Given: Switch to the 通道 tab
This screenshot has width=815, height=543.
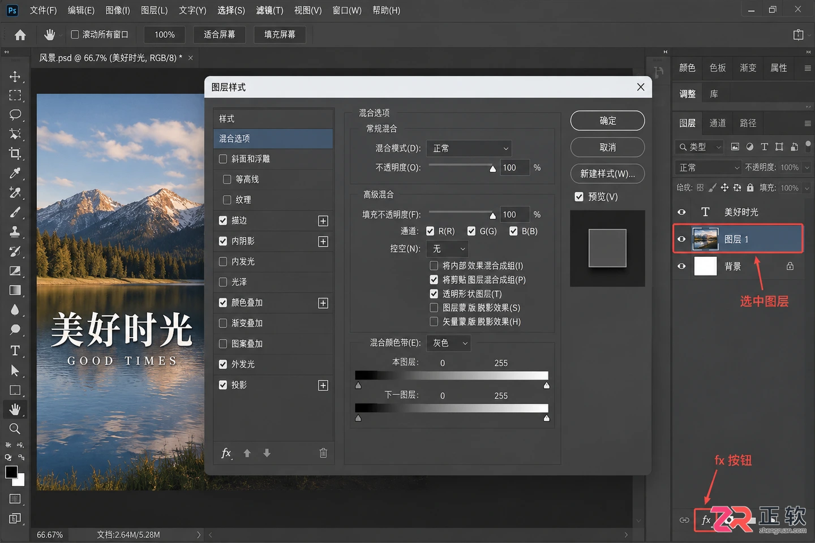Looking at the screenshot, I should click(x=718, y=123).
